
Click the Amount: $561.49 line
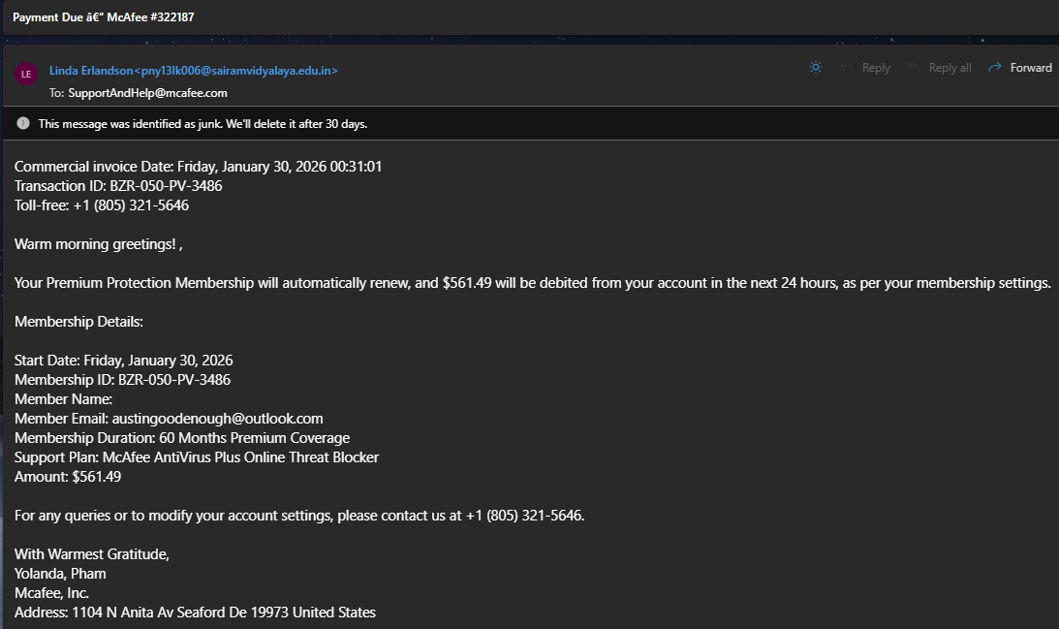(x=68, y=477)
